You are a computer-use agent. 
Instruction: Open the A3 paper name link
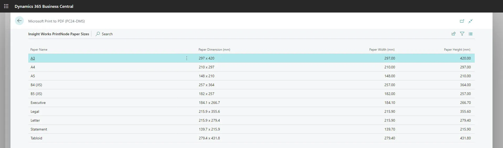click(x=33, y=58)
